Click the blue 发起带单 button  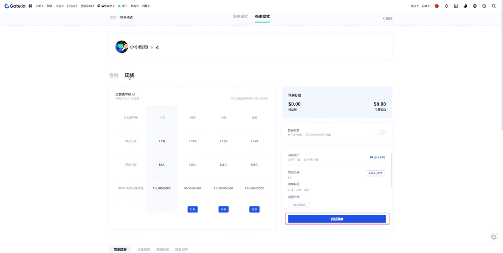pos(337,219)
